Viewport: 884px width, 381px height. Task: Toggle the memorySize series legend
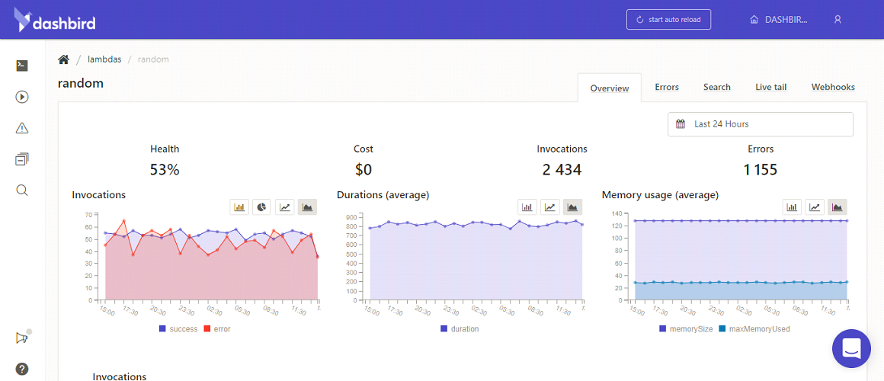686,328
